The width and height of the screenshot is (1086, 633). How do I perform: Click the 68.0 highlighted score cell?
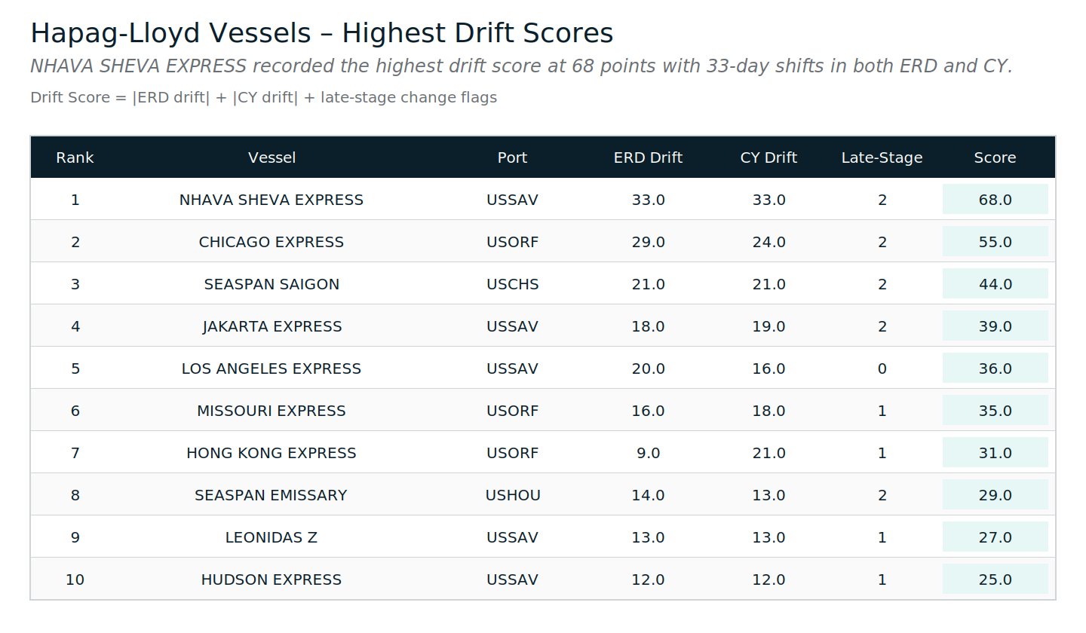point(995,200)
